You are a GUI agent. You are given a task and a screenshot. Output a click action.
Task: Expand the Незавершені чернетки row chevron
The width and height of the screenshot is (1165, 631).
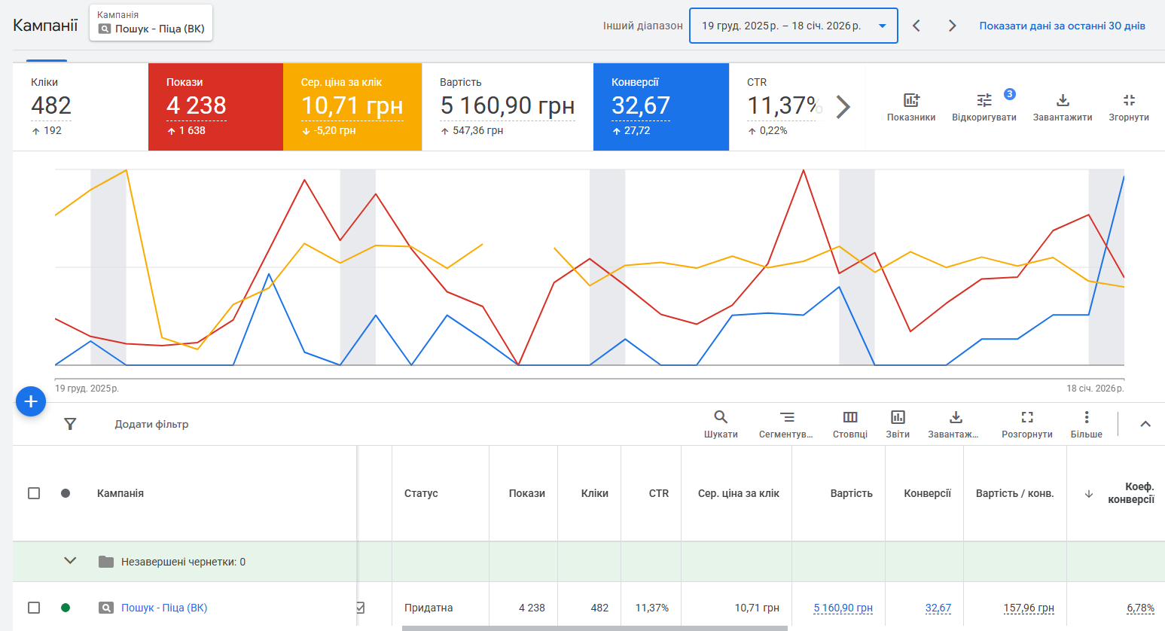[70, 561]
